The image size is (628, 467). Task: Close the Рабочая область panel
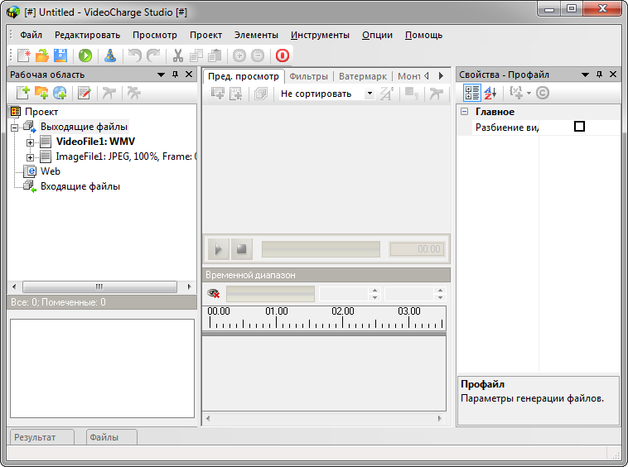(189, 75)
